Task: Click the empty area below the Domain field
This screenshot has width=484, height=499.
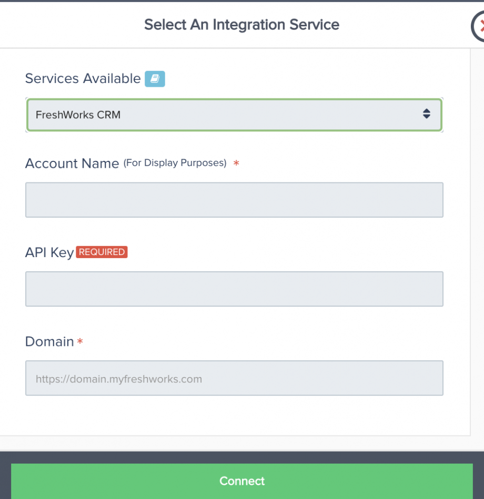Action: point(234,415)
